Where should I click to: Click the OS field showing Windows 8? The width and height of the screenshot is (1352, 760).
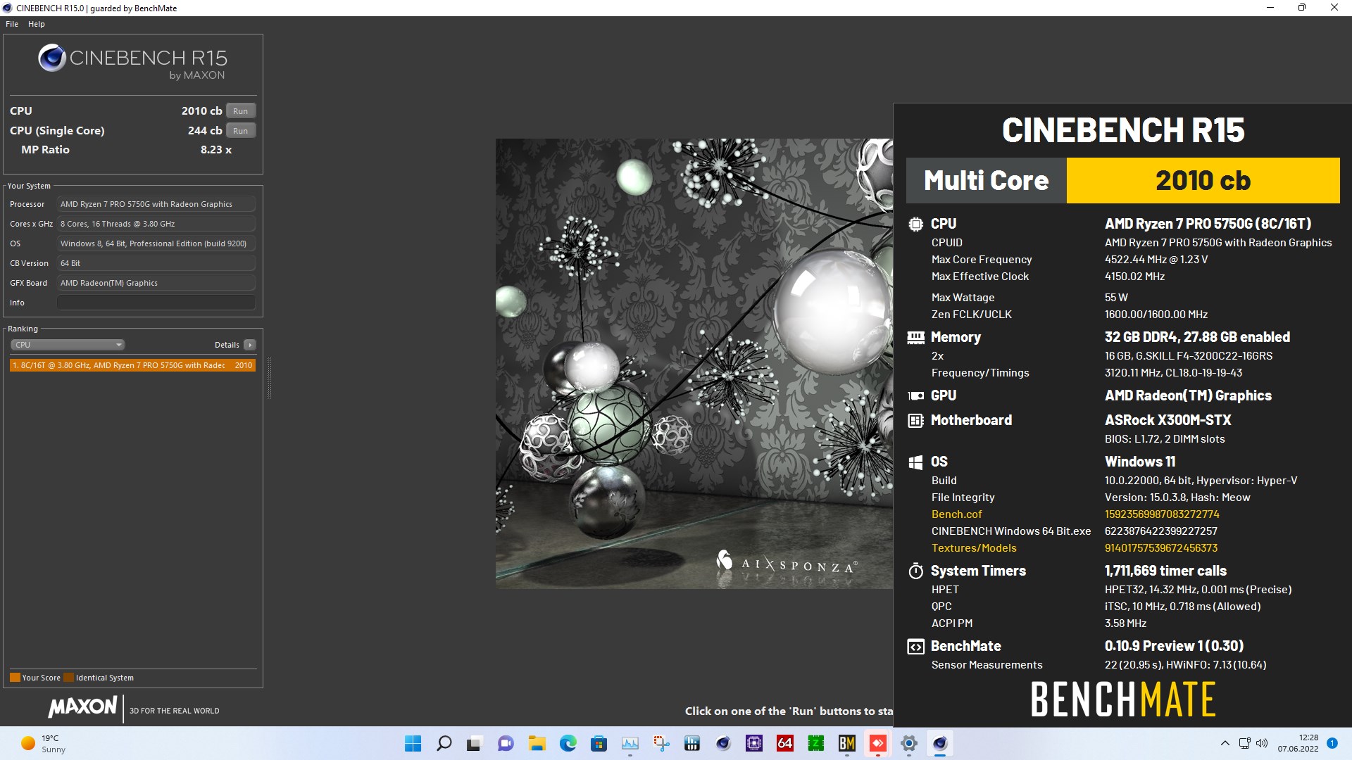click(156, 243)
